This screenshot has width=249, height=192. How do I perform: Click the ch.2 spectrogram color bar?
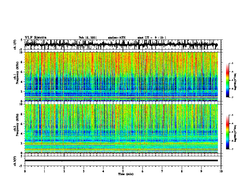coord(228,132)
